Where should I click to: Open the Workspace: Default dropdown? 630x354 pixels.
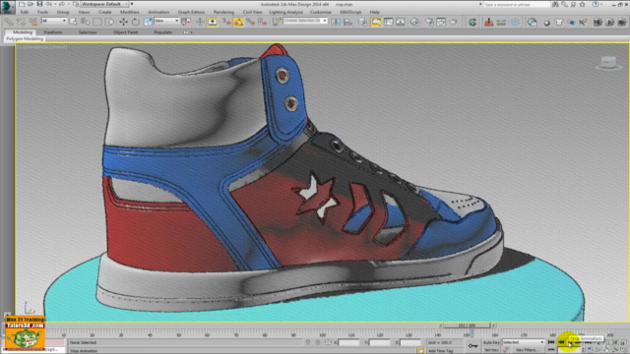(104, 4)
